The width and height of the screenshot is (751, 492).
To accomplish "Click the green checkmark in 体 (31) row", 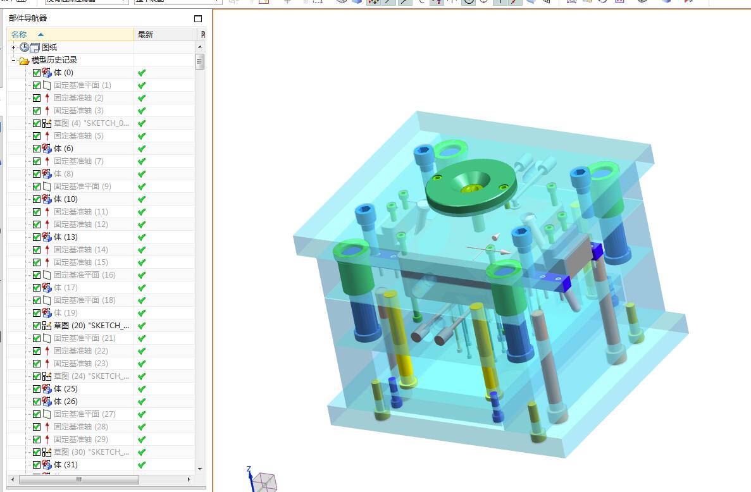I will [142, 465].
